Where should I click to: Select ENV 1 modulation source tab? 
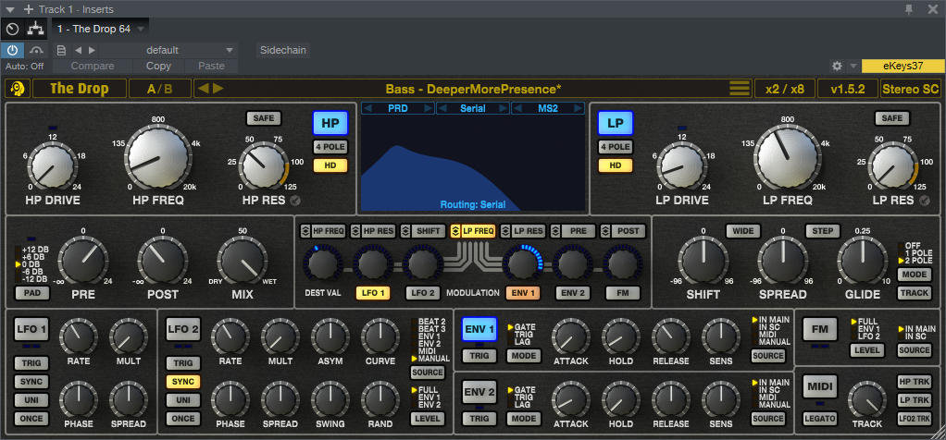coord(522,293)
